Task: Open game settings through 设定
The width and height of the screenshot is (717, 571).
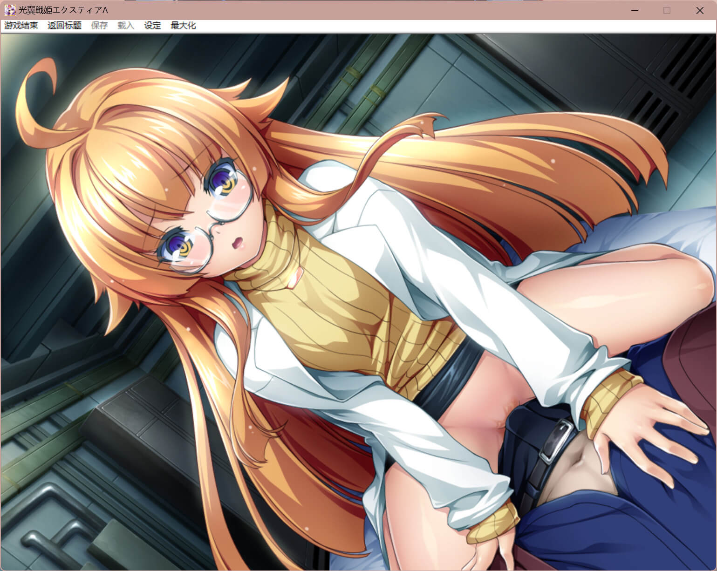Action: point(152,26)
